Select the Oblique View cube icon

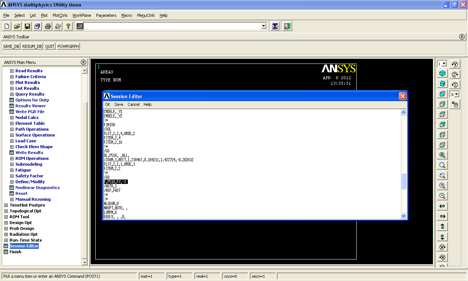click(442, 84)
